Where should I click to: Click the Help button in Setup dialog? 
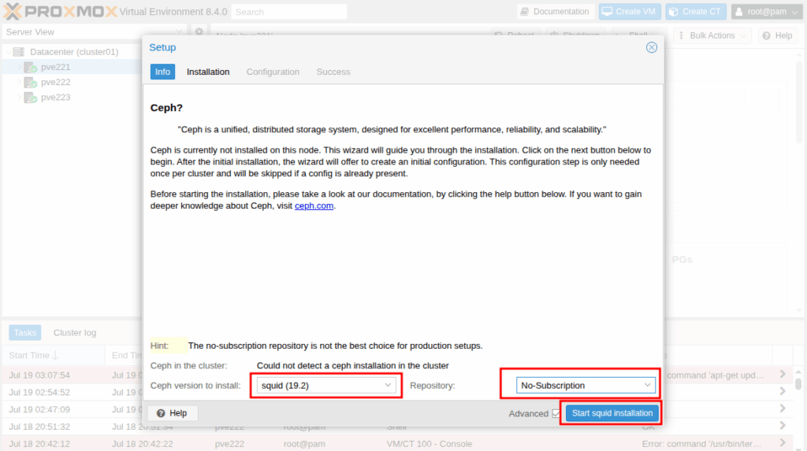pyautogui.click(x=172, y=413)
